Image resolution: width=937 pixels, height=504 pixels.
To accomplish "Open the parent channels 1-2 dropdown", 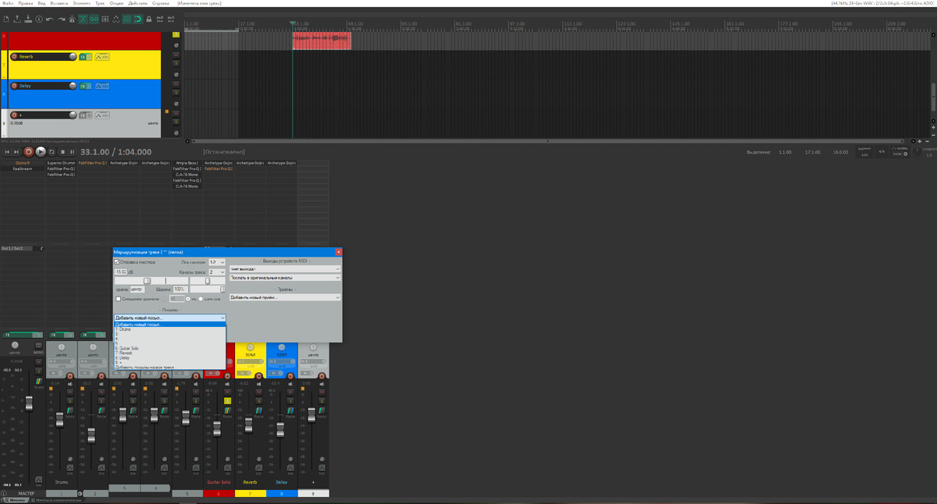I will [217, 262].
